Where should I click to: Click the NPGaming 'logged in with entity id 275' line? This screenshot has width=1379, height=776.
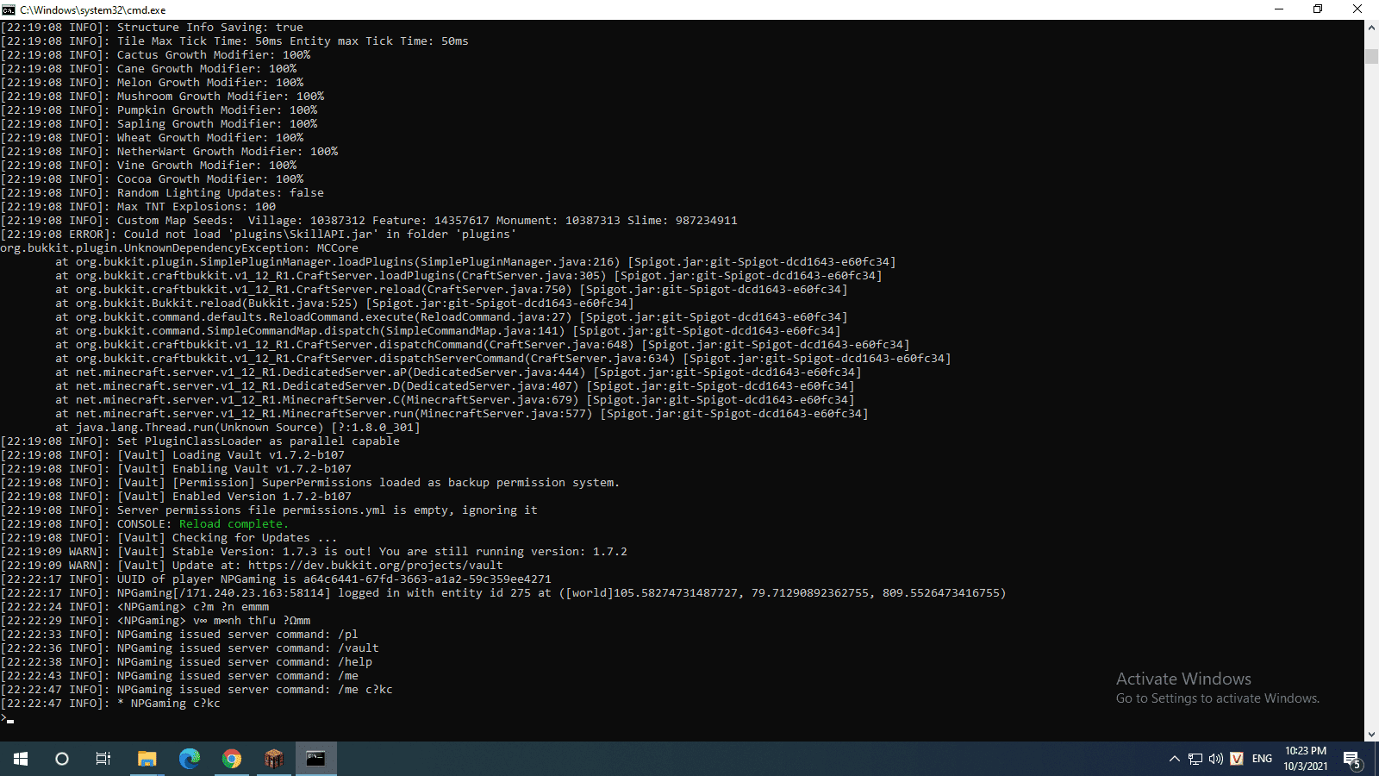tap(503, 593)
